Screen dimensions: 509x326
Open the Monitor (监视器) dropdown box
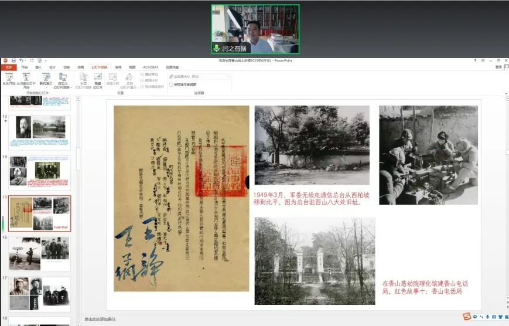coord(210,77)
